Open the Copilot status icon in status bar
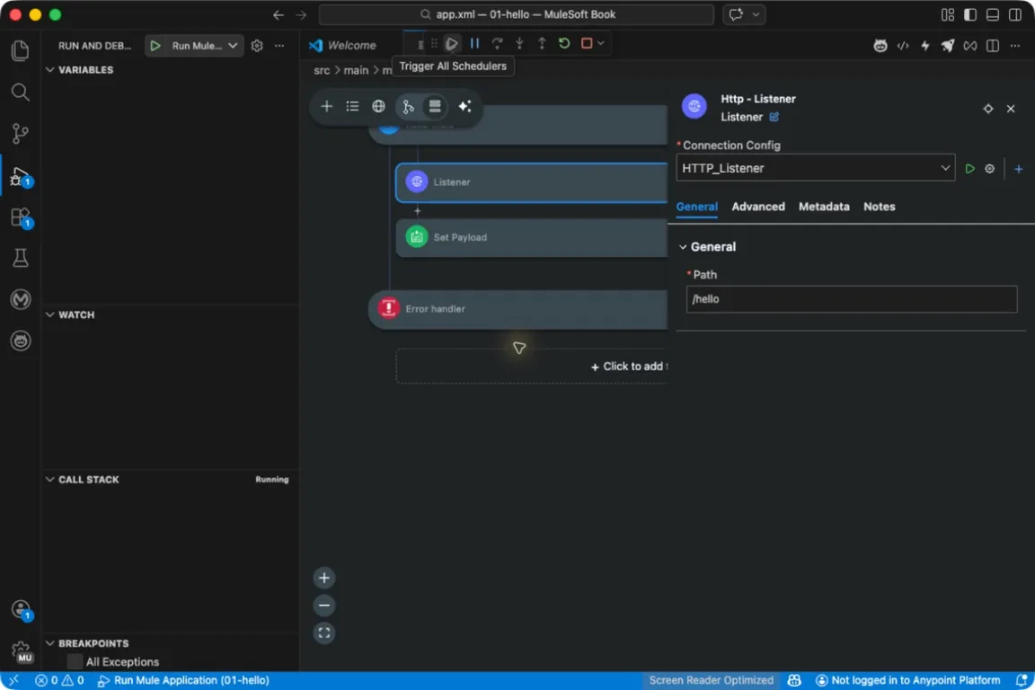The image size is (1035, 690). point(795,681)
